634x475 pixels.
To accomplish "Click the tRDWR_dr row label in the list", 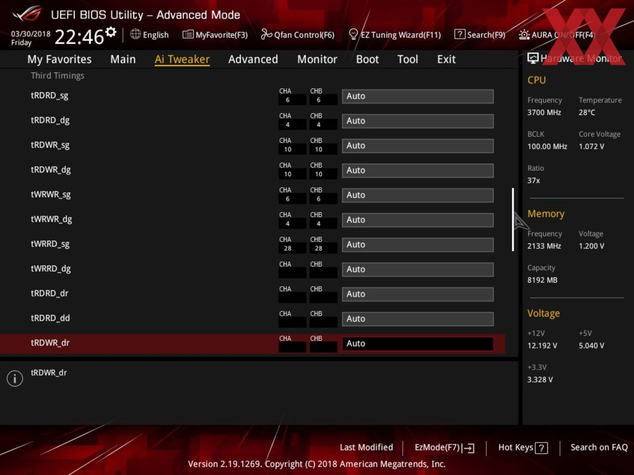I will click(50, 343).
